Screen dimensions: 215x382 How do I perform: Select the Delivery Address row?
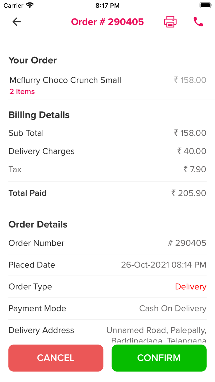point(107,330)
